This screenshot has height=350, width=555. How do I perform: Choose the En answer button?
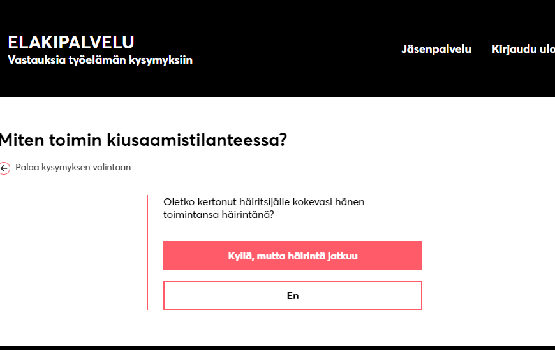tap(293, 295)
